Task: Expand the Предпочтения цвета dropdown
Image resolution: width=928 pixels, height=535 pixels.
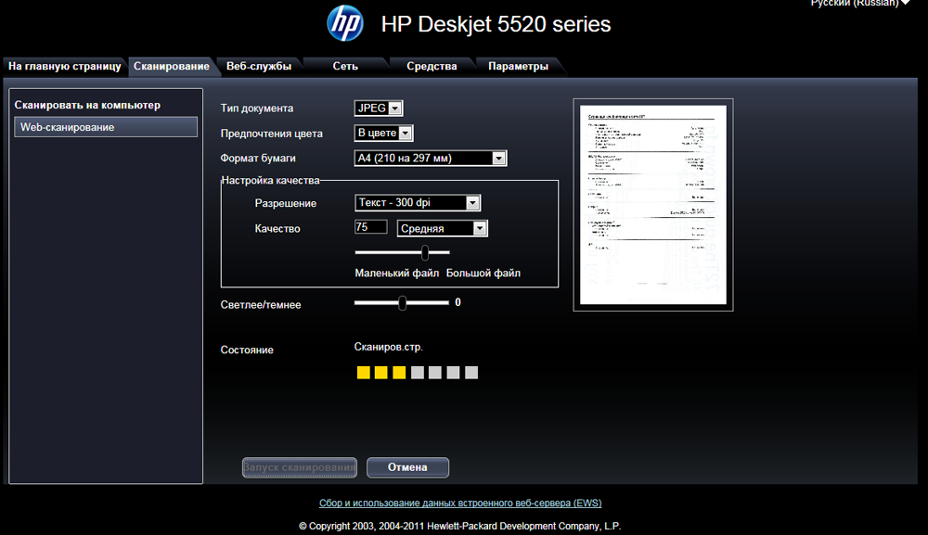Action: click(x=383, y=133)
